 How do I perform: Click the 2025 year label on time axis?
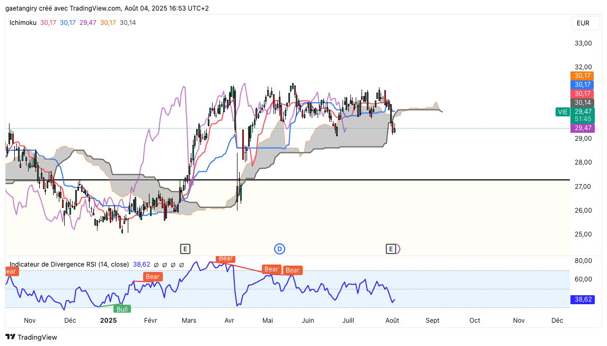(x=108, y=321)
